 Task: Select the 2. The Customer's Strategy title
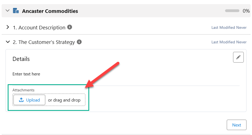pyautogui.click(x=44, y=42)
